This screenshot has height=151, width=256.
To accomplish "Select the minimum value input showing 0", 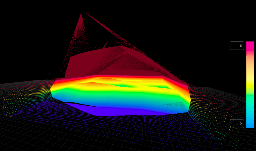I will (x=237, y=123).
